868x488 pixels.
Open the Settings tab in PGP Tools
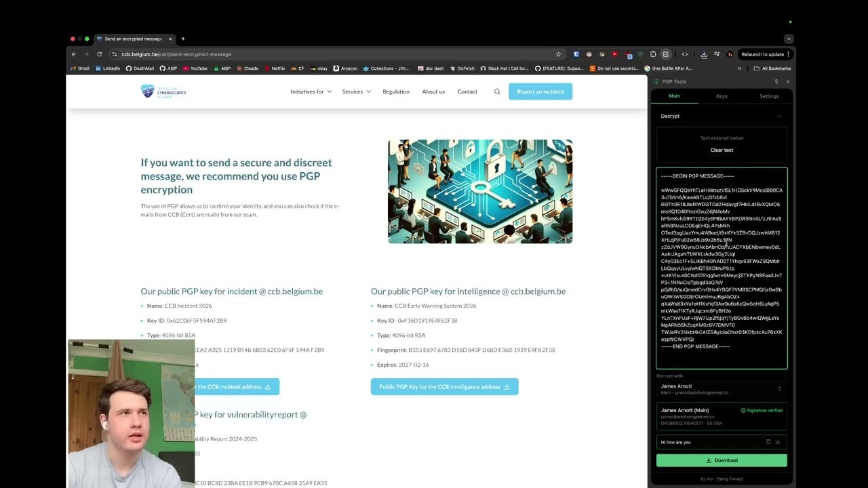coord(769,96)
